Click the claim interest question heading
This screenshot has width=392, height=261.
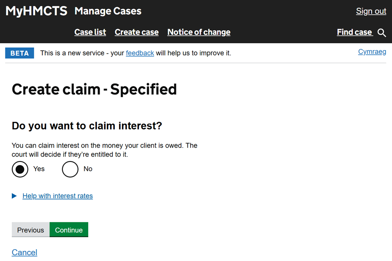click(87, 126)
